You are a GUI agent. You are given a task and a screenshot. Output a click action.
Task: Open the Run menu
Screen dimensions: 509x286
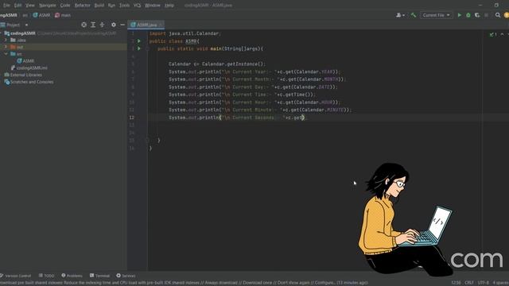coord(111,6)
